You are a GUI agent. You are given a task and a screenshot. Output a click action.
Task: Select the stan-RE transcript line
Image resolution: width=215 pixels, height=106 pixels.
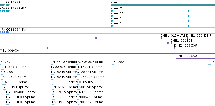tap(163, 26)
